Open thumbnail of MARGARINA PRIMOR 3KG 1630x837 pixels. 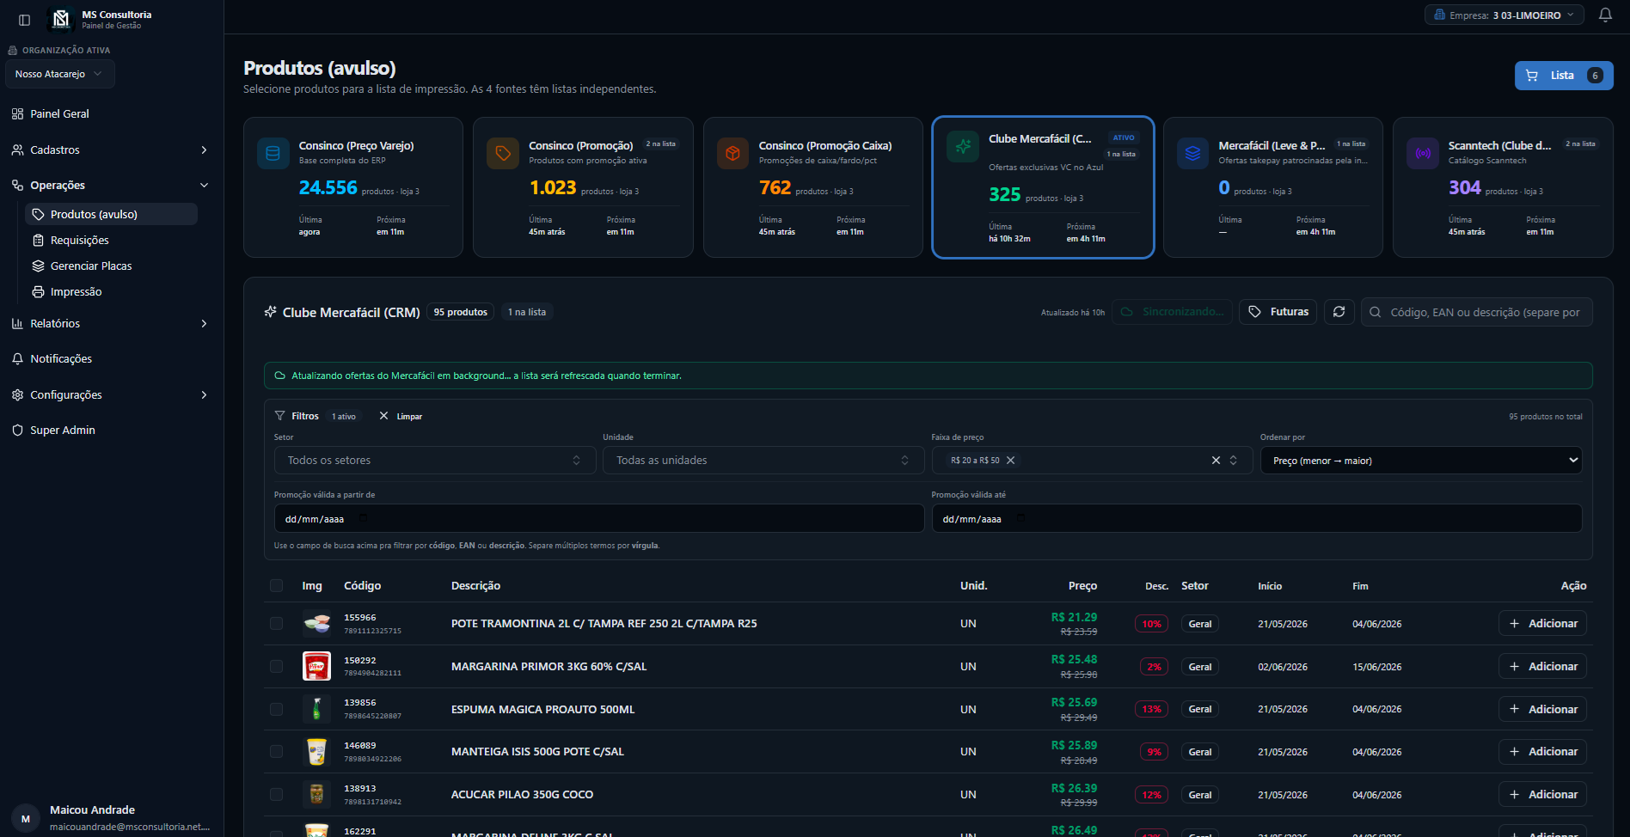pos(316,666)
